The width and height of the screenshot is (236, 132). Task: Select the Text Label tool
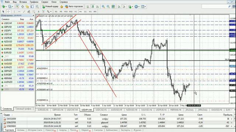(x=44, y=11)
